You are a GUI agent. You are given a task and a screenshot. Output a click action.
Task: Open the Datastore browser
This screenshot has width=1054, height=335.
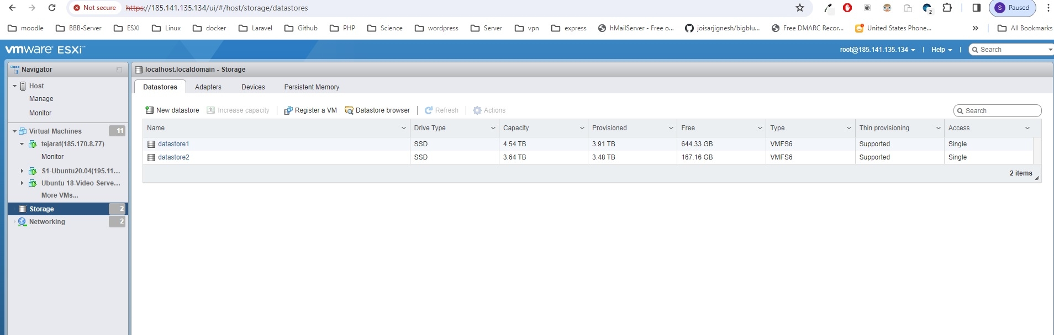coord(377,110)
